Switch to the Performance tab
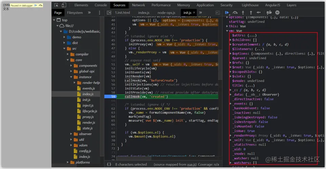 [x=161, y=5]
